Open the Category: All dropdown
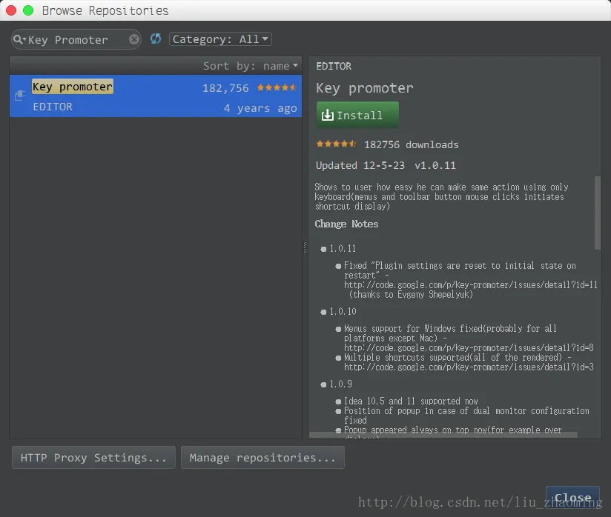 click(220, 39)
